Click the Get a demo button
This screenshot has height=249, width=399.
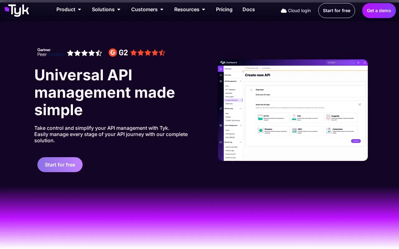click(x=379, y=11)
